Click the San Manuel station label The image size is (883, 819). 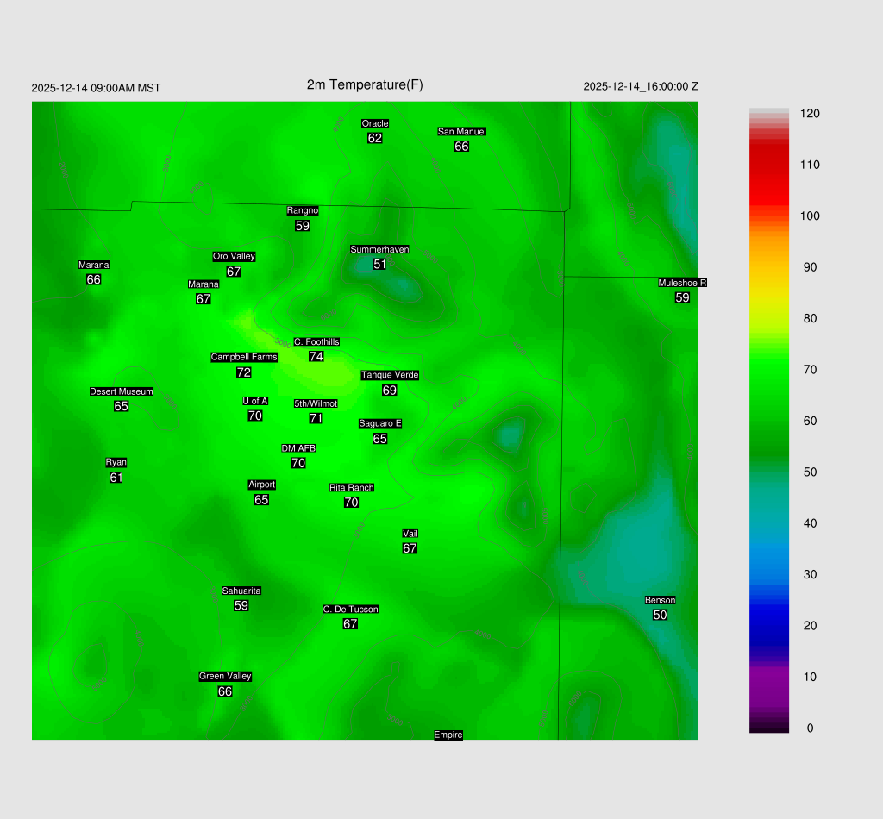click(x=461, y=132)
